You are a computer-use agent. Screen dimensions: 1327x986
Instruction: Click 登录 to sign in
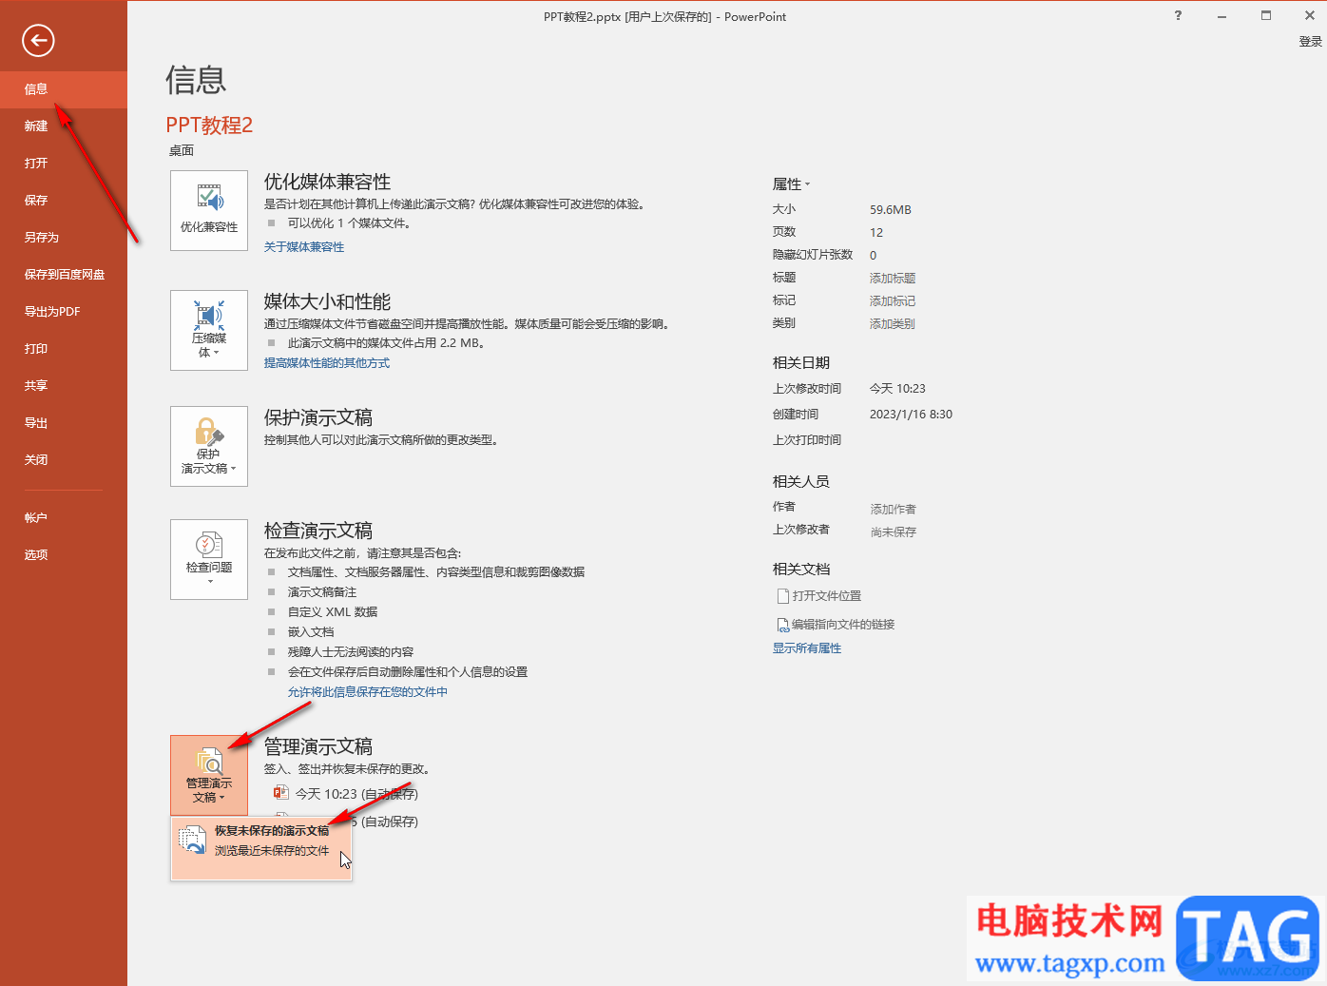(x=1311, y=42)
